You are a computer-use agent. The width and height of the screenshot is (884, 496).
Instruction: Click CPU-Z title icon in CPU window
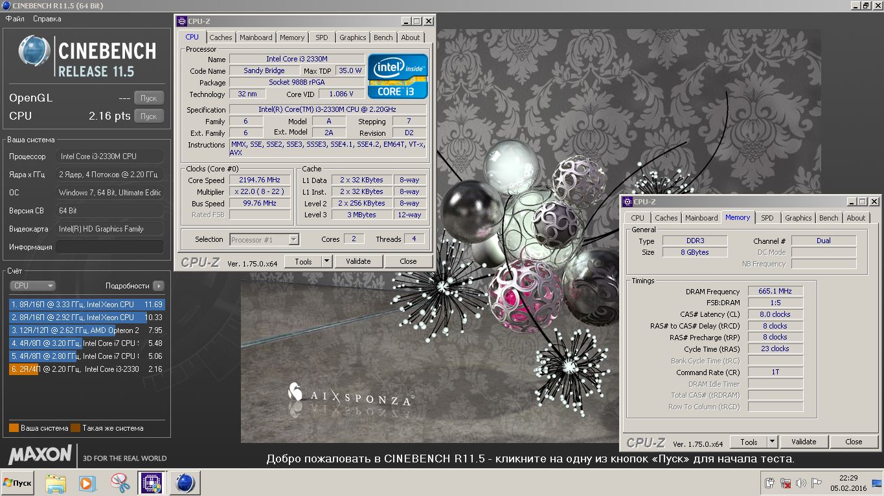click(x=182, y=21)
